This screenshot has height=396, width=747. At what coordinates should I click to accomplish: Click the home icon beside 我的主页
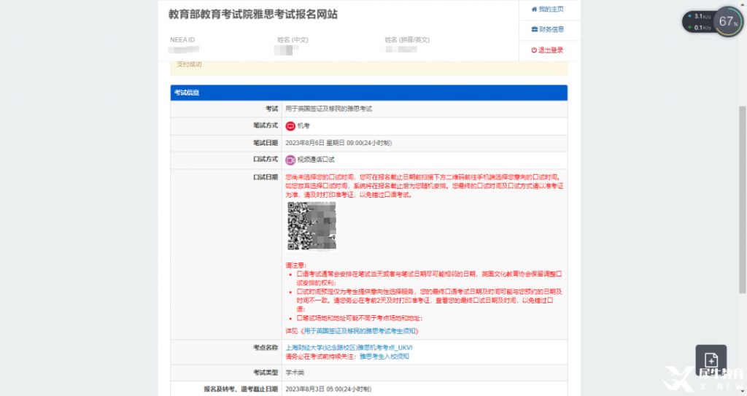click(534, 9)
